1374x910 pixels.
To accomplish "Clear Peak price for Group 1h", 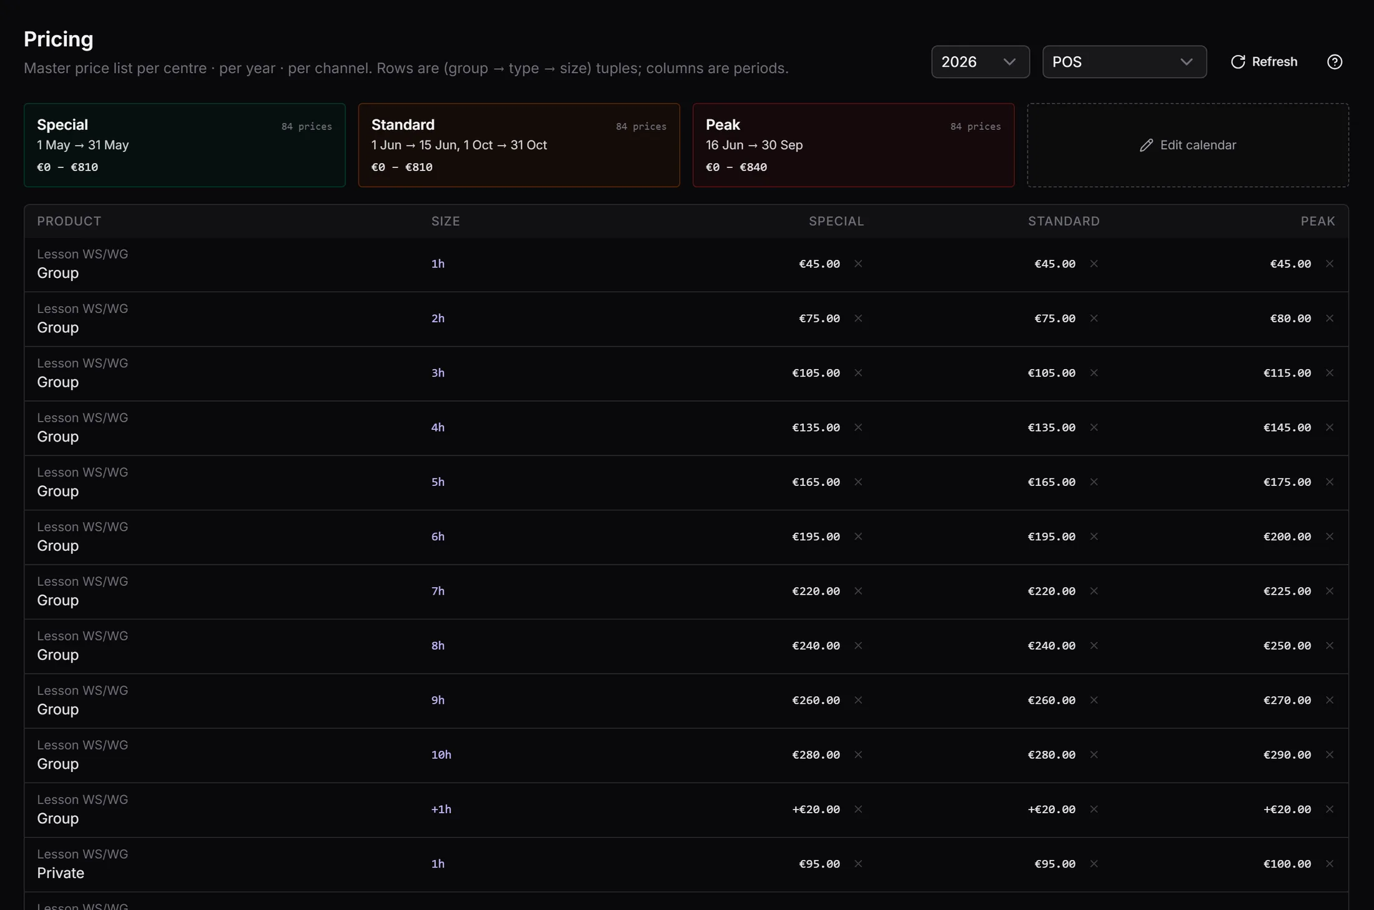I will [1329, 264].
